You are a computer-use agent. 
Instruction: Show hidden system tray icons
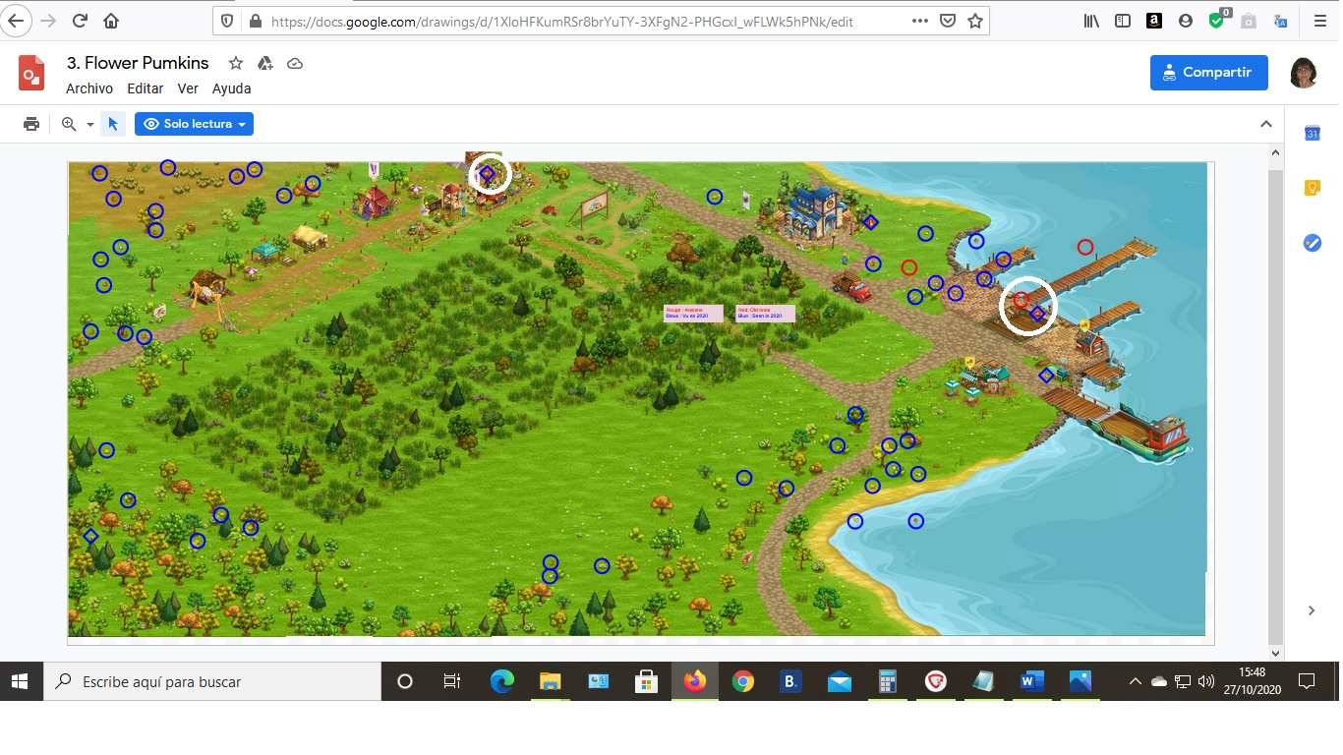click(x=1136, y=681)
